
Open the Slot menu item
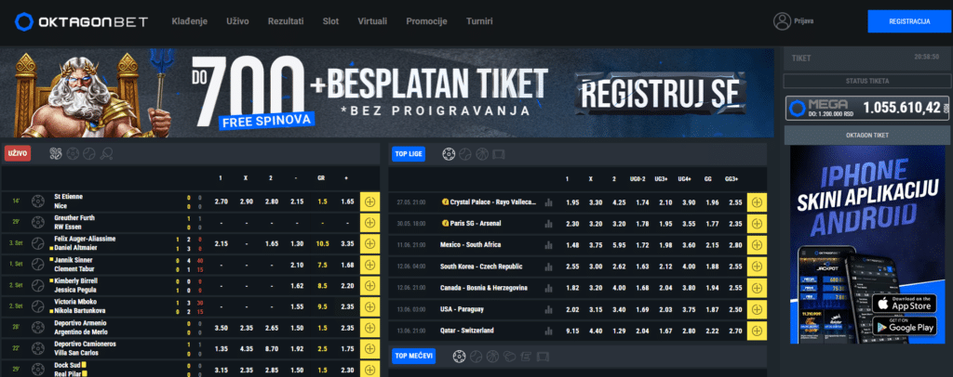330,21
